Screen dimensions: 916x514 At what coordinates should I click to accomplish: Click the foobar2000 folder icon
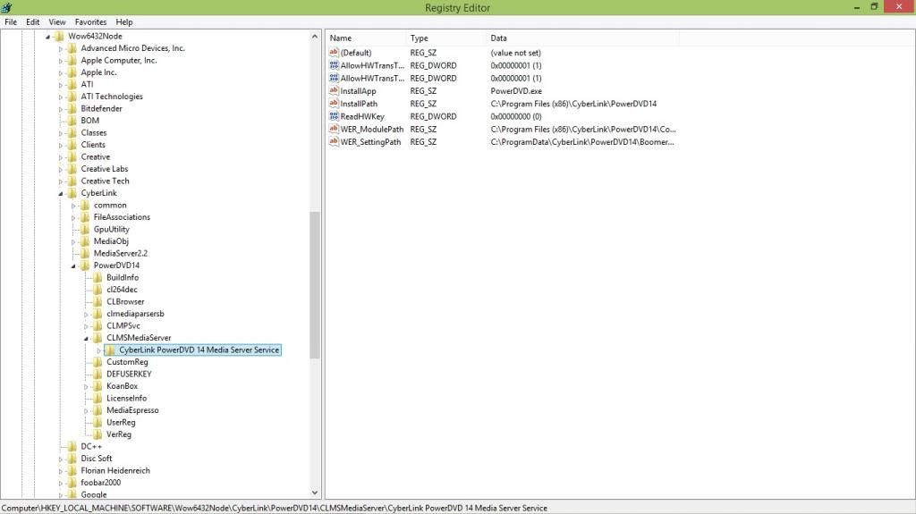72,483
